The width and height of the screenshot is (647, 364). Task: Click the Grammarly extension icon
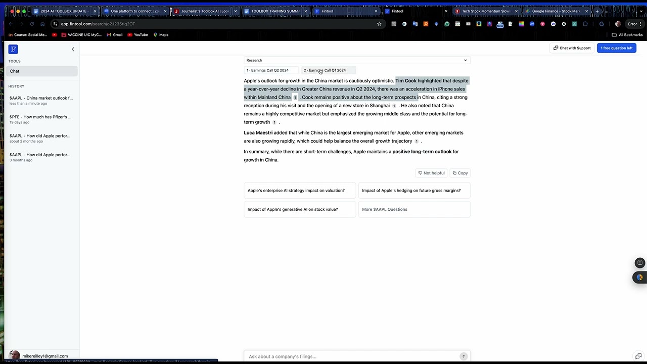[x=447, y=24]
